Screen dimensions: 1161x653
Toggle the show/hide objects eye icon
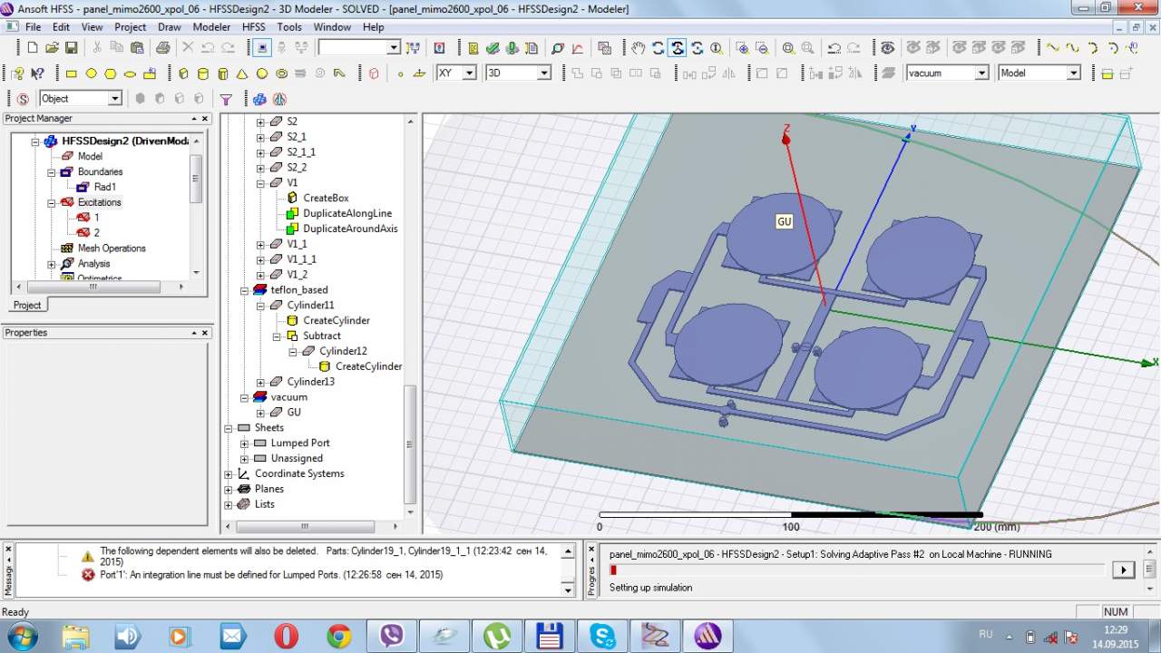(x=887, y=48)
